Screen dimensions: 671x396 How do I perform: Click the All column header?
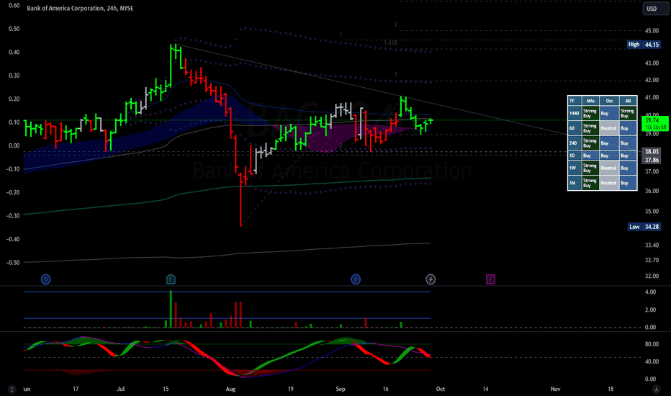(x=628, y=101)
